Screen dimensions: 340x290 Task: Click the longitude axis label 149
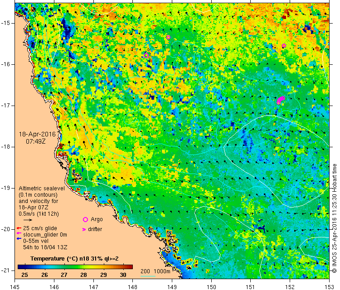click(x=172, y=287)
